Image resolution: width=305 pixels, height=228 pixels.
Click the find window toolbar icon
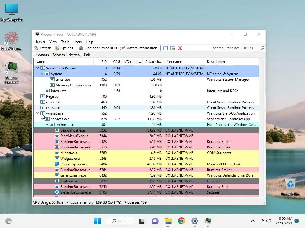click(165, 48)
